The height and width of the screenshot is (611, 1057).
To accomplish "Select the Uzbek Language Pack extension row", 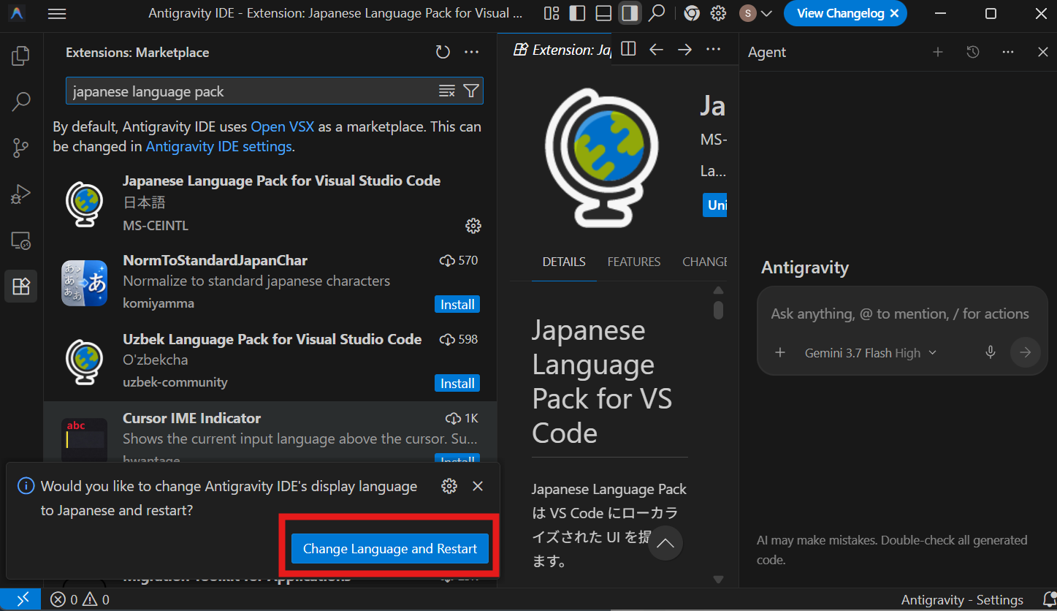I will pyautogui.click(x=270, y=362).
